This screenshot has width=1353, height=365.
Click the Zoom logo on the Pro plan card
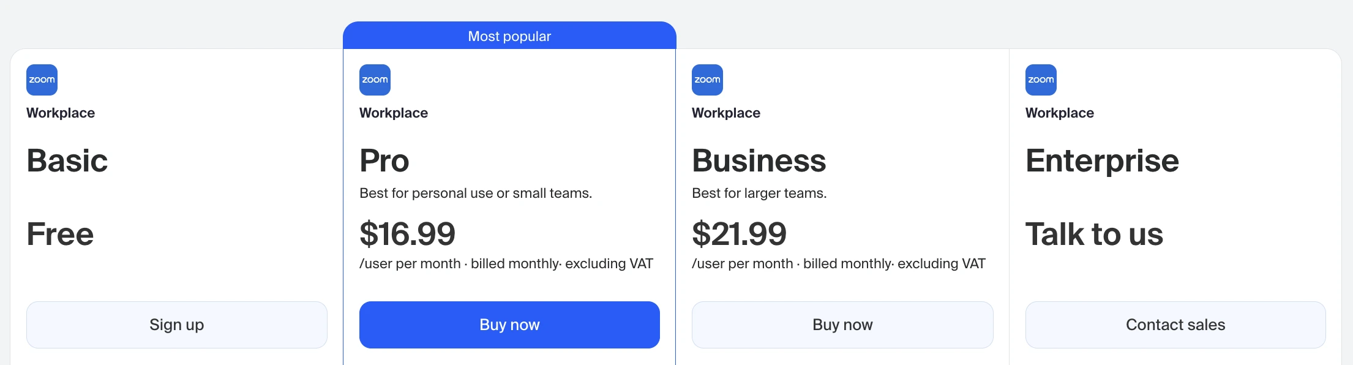(x=375, y=80)
